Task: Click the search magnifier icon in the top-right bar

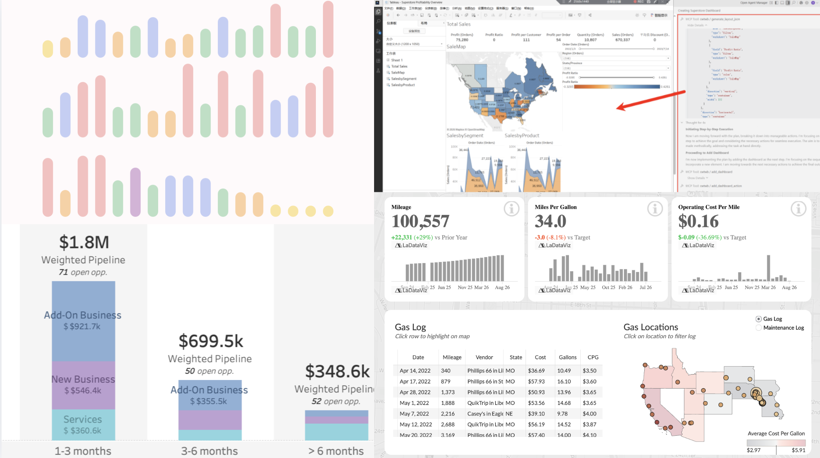Action: (793, 3)
